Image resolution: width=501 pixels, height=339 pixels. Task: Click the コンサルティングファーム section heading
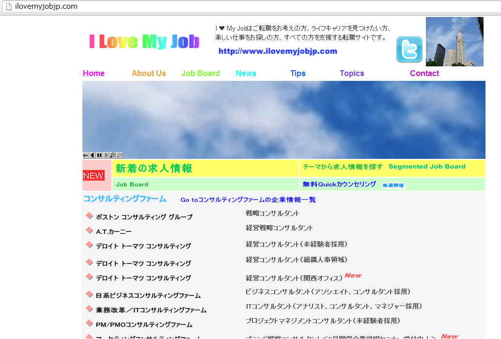(125, 199)
